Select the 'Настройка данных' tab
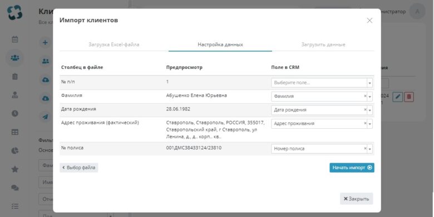 tap(220, 44)
